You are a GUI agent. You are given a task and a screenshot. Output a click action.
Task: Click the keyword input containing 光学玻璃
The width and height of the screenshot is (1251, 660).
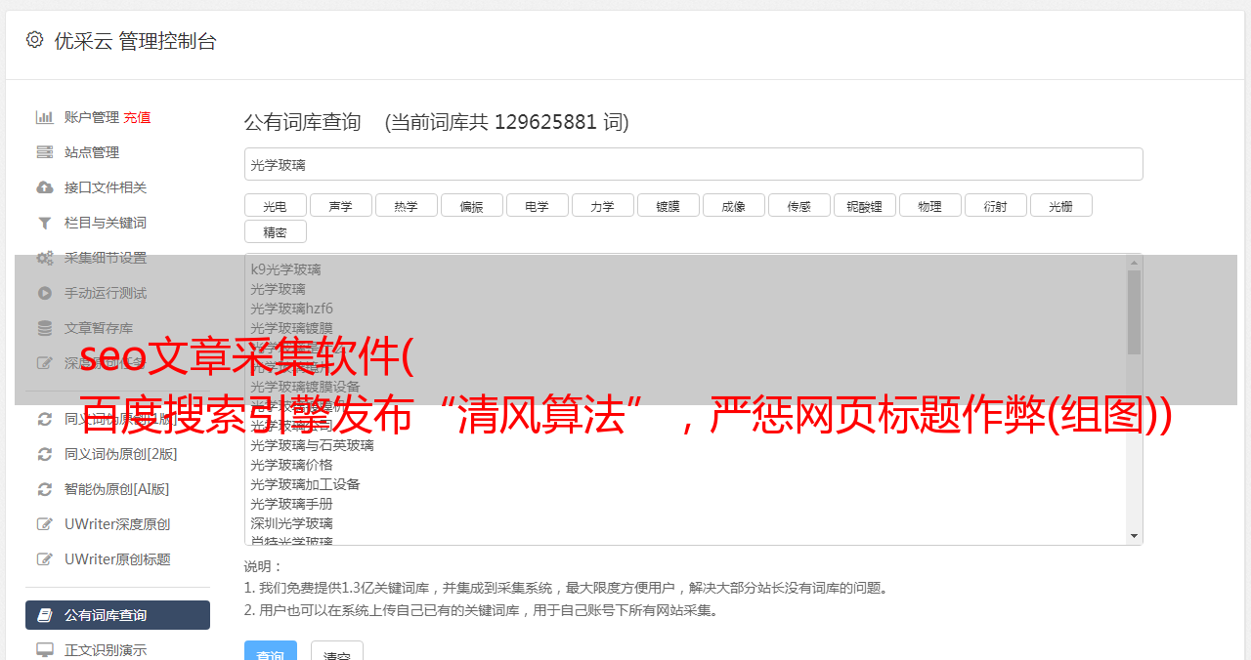[x=693, y=164]
